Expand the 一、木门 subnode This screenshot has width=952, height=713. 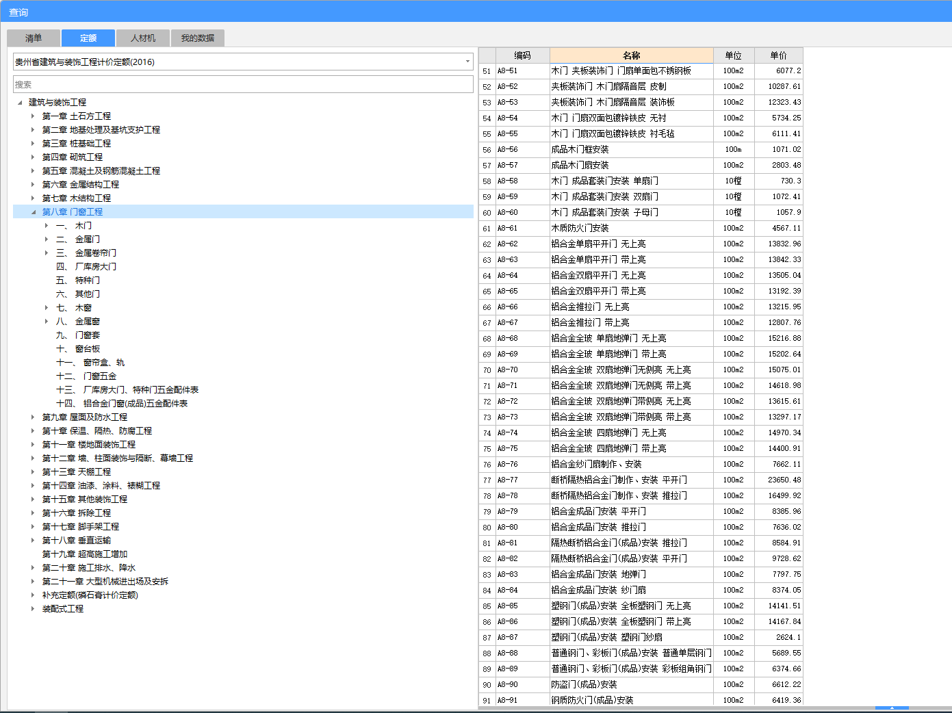click(x=47, y=226)
